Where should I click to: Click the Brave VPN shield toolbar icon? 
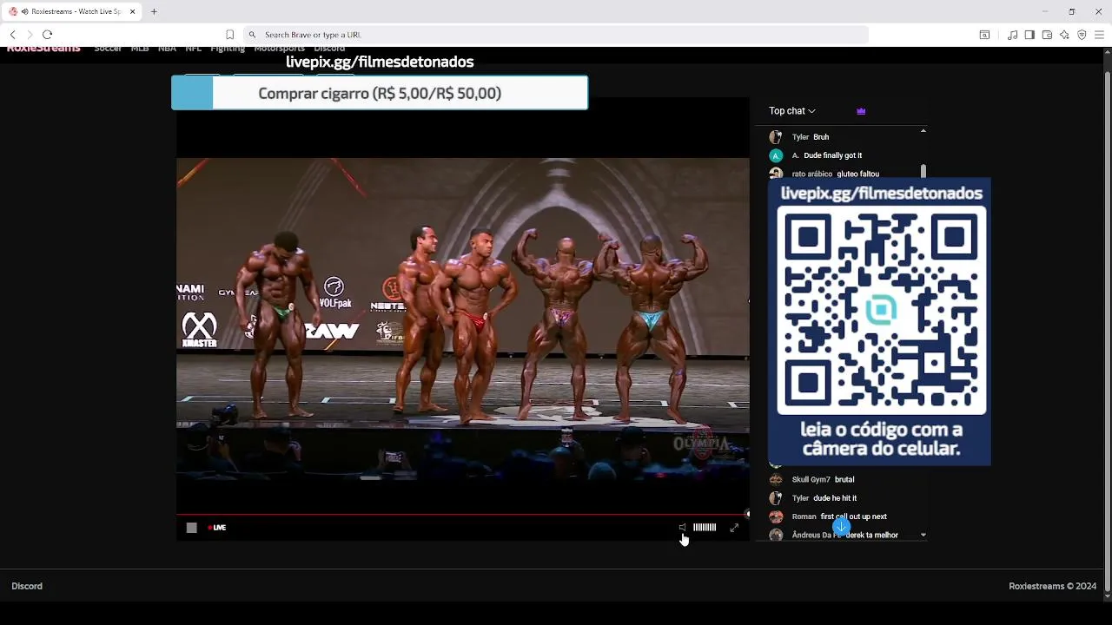1082,35
